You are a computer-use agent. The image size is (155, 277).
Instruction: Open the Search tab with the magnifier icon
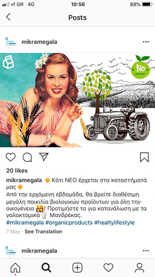[46, 268]
